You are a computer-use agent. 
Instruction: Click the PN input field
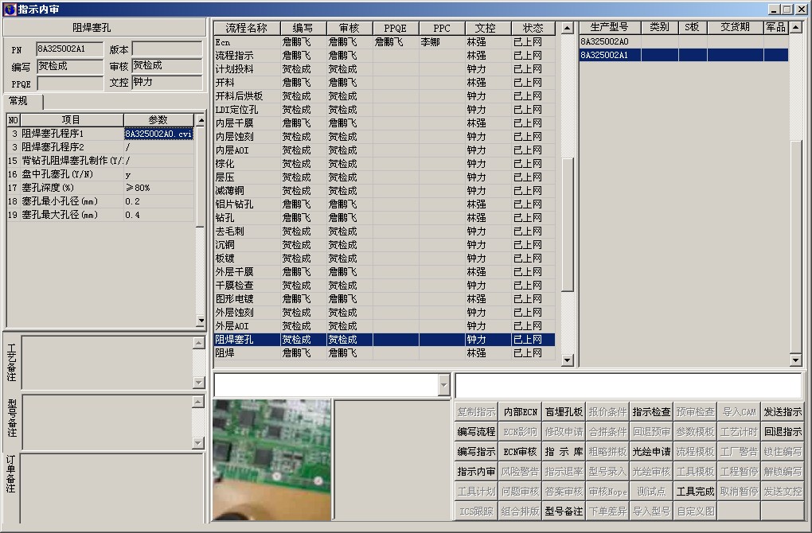[70, 49]
